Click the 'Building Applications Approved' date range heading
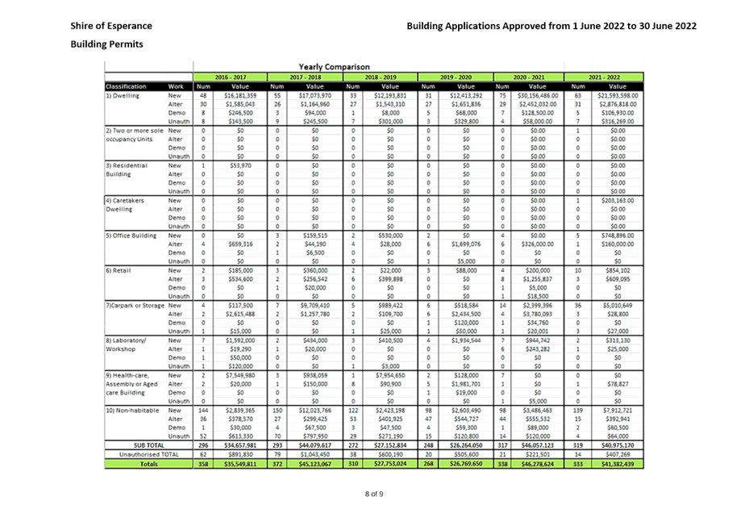The width and height of the screenshot is (749, 530). tap(551, 26)
